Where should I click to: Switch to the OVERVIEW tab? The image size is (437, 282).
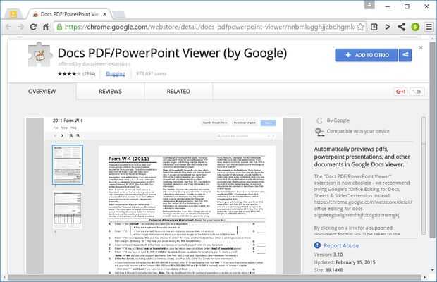pyautogui.click(x=42, y=92)
